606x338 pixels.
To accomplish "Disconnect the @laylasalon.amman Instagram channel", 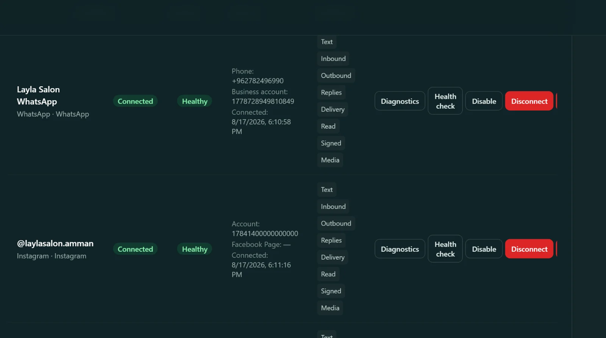I will coord(529,249).
